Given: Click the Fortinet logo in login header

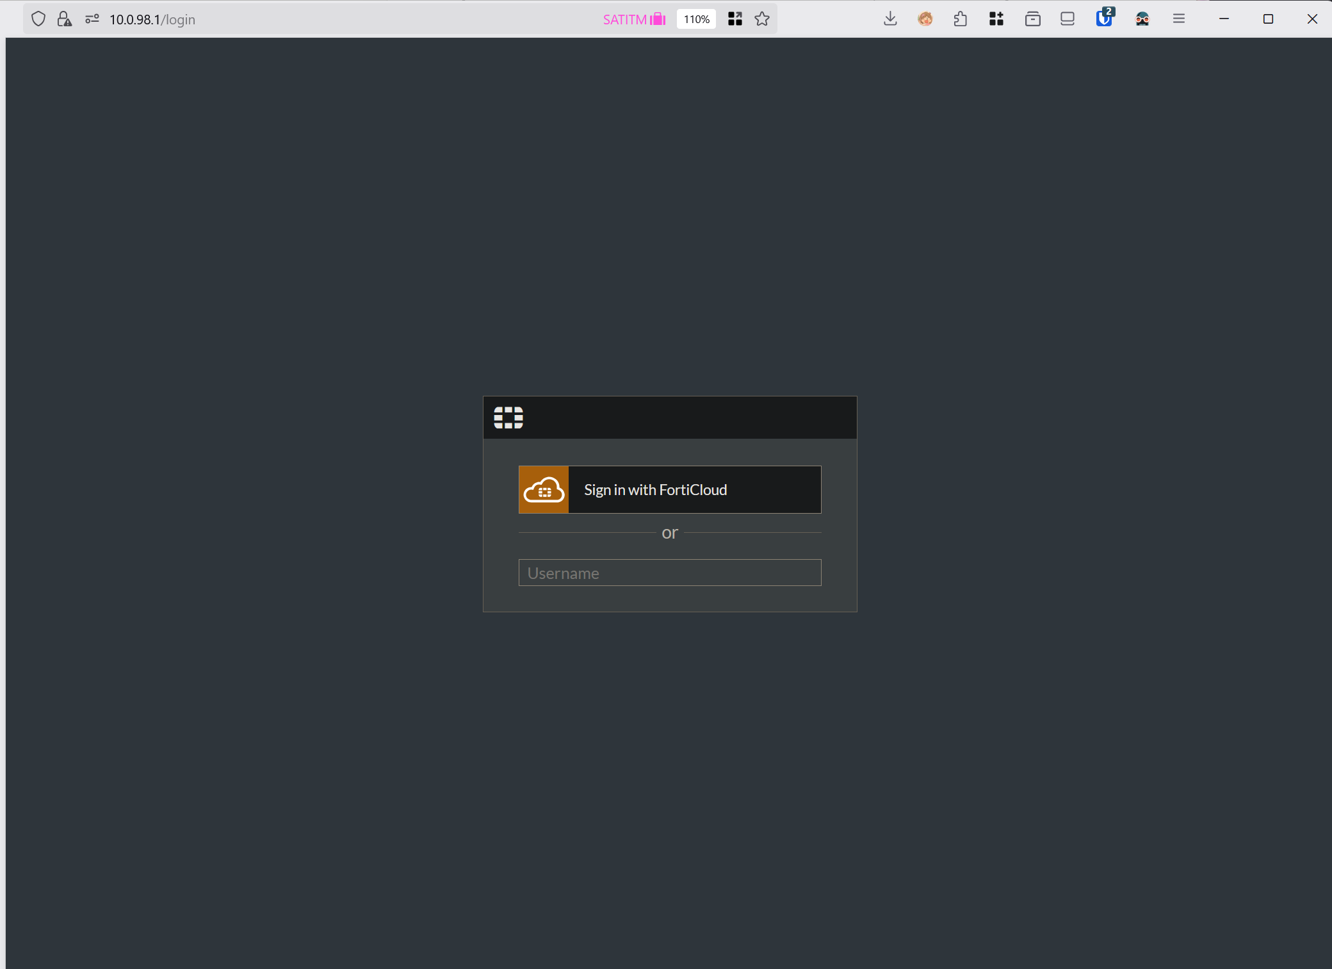Looking at the screenshot, I should 508,418.
